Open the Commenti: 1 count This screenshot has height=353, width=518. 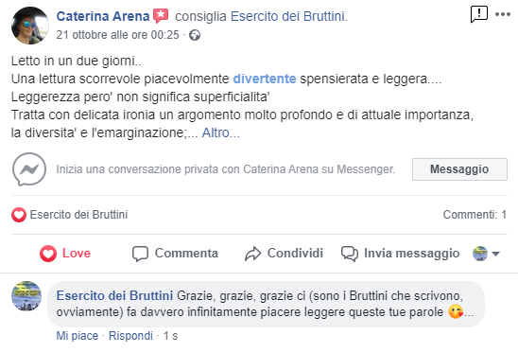(x=475, y=215)
